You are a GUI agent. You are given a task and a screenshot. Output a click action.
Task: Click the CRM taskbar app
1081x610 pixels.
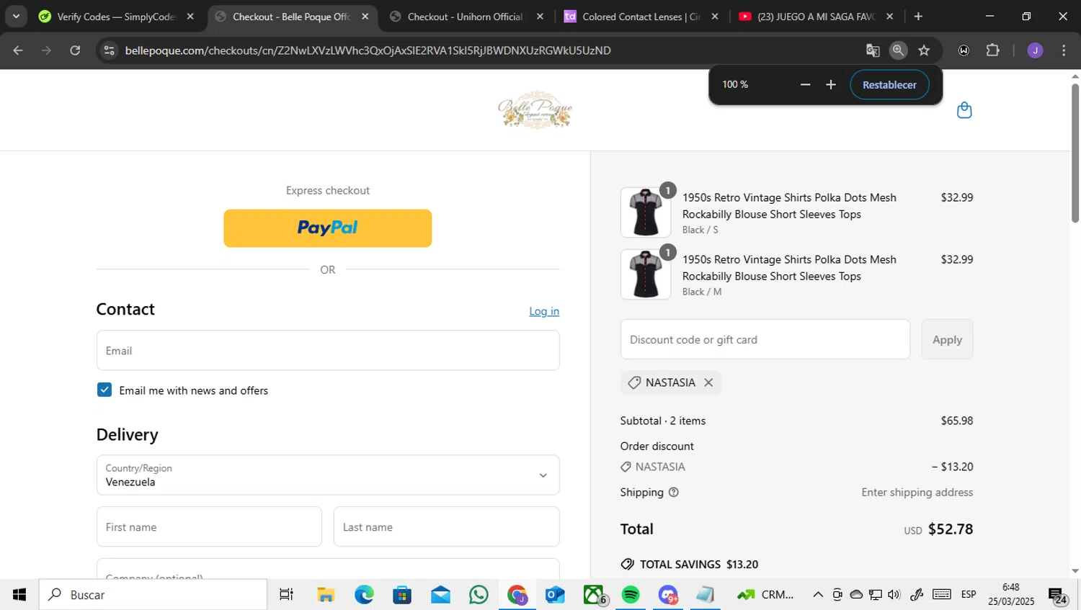(765, 595)
